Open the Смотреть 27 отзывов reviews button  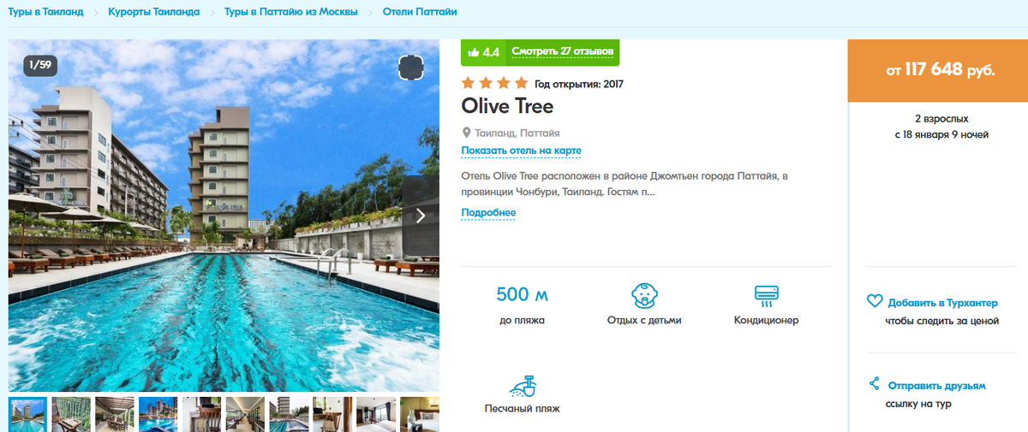[562, 51]
